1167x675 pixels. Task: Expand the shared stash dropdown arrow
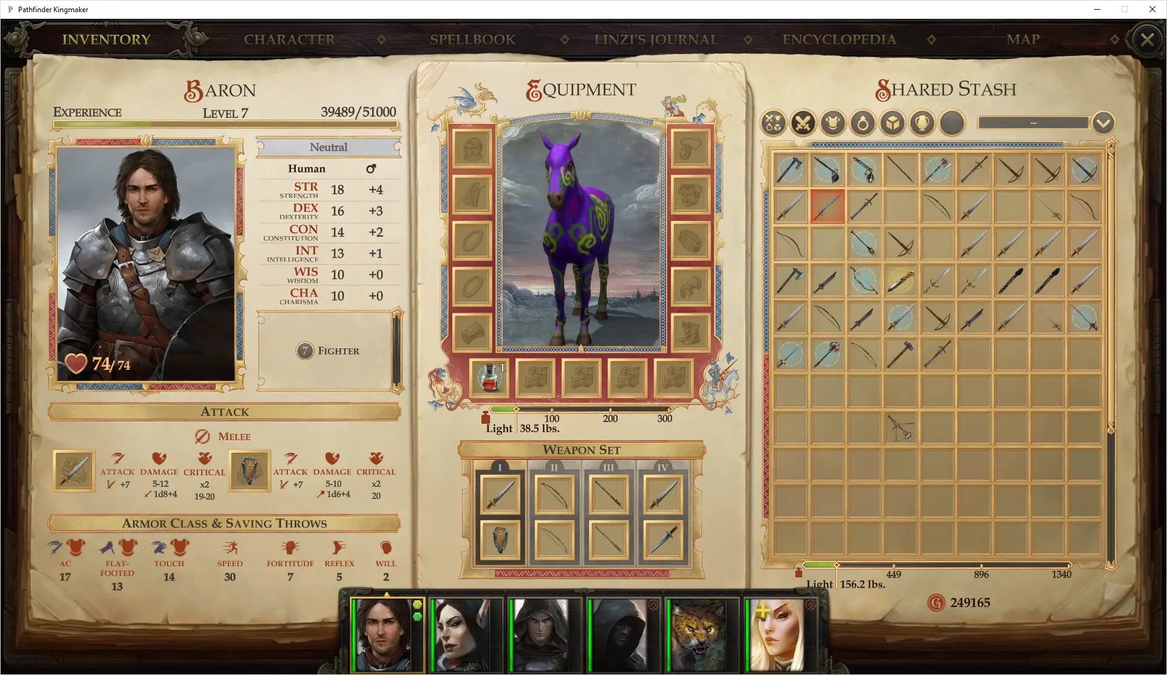(1104, 122)
